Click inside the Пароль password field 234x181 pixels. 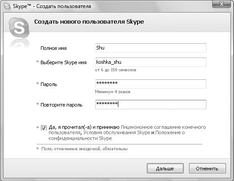click(151, 84)
